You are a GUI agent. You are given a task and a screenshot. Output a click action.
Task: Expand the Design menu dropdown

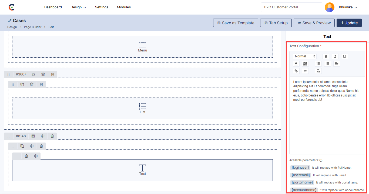78,7
